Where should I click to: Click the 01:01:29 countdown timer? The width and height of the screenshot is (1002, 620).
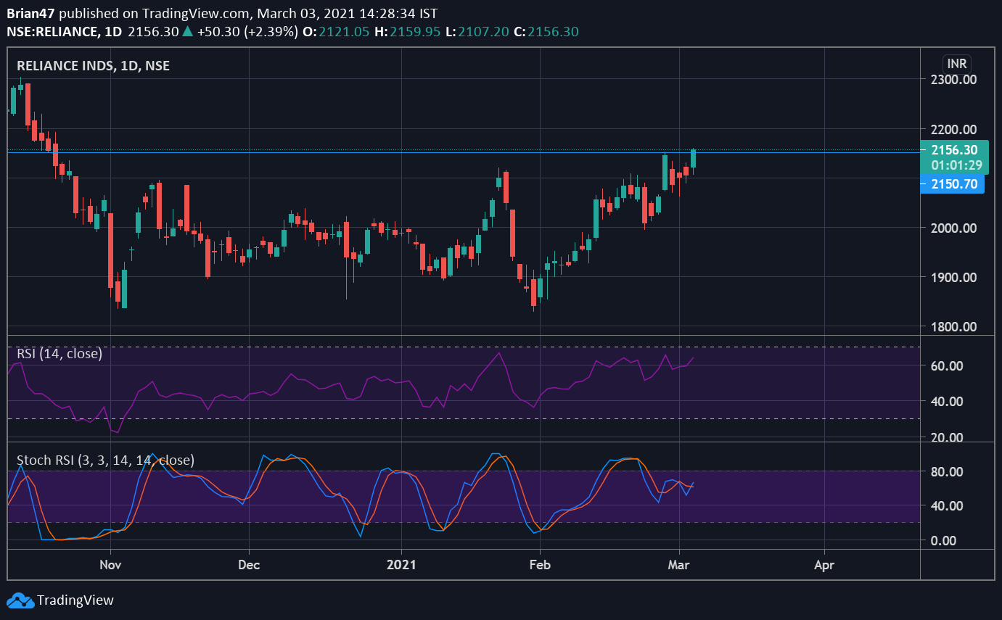[x=956, y=165]
